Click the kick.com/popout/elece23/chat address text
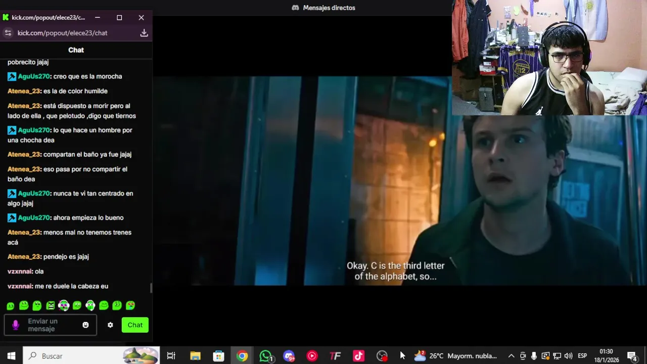 (63, 33)
